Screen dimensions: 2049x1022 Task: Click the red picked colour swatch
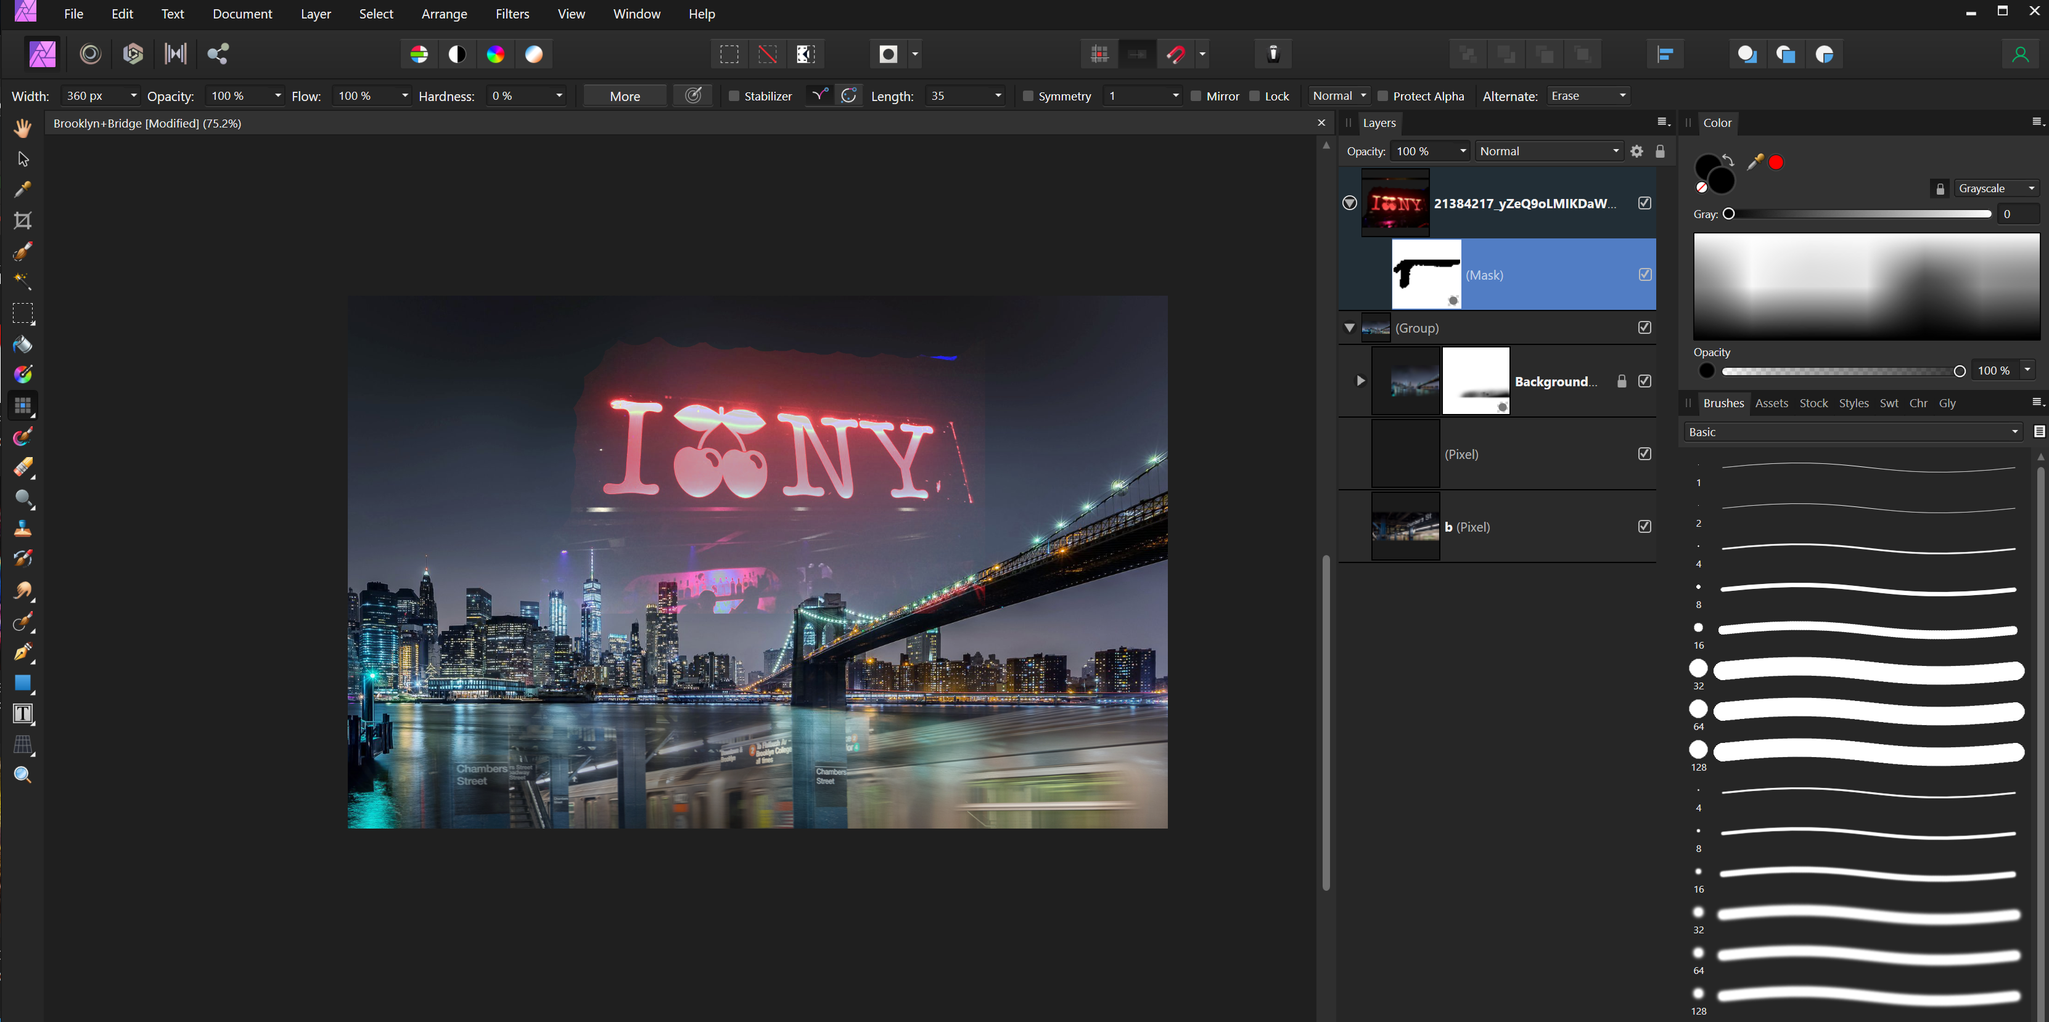coord(1776,162)
